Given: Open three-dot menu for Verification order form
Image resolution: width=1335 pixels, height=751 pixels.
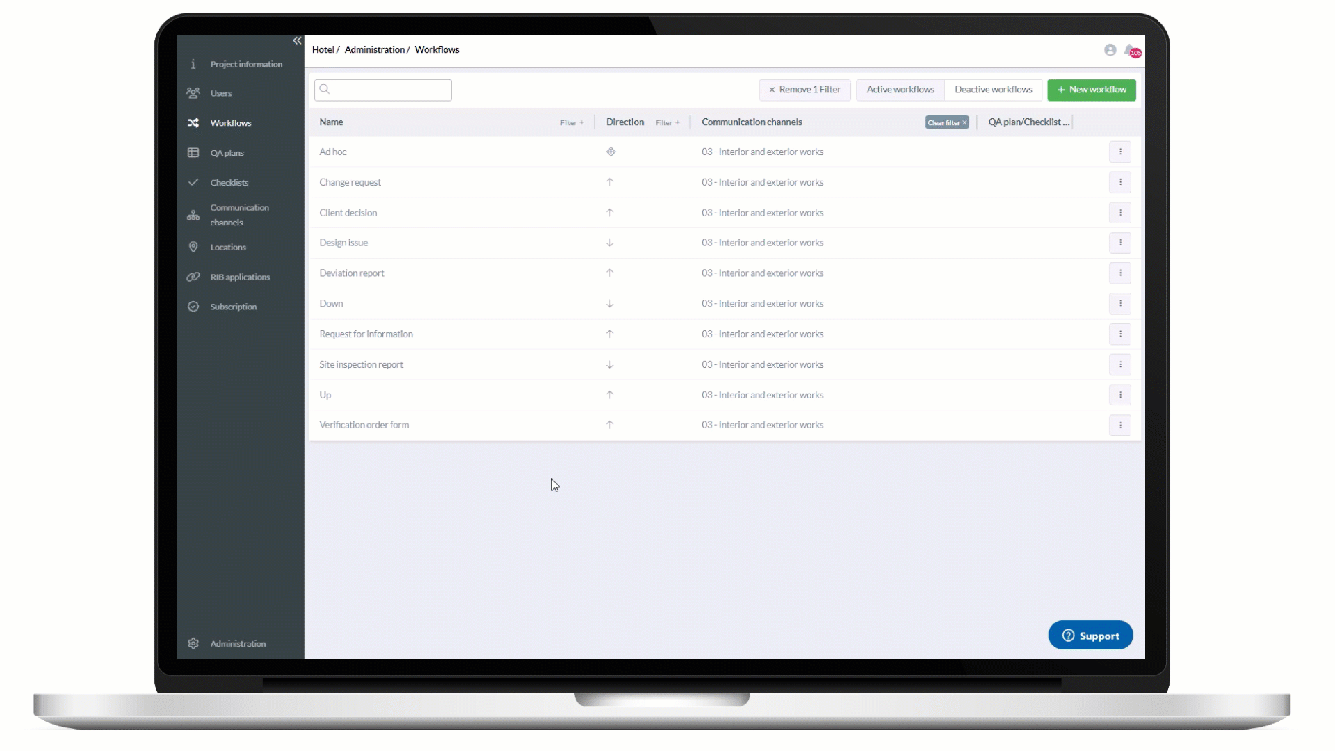Looking at the screenshot, I should pyautogui.click(x=1120, y=426).
